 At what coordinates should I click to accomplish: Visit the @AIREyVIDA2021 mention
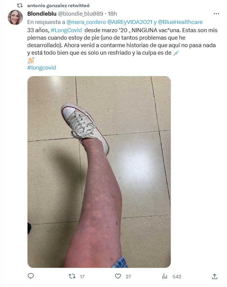point(130,22)
